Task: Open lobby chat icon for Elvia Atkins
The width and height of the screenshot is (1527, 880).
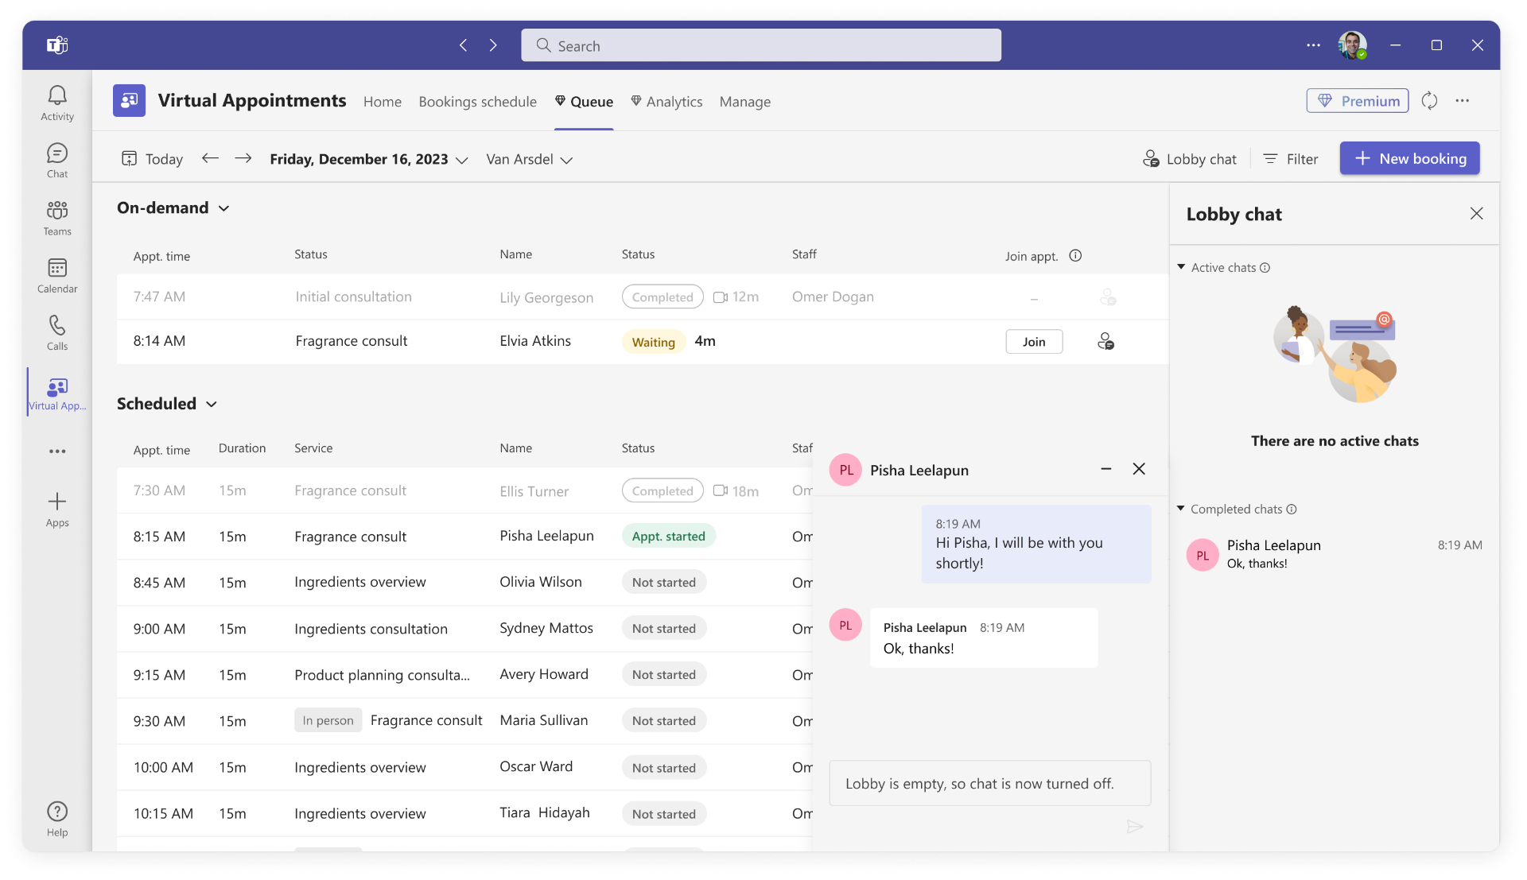Action: pyautogui.click(x=1105, y=342)
